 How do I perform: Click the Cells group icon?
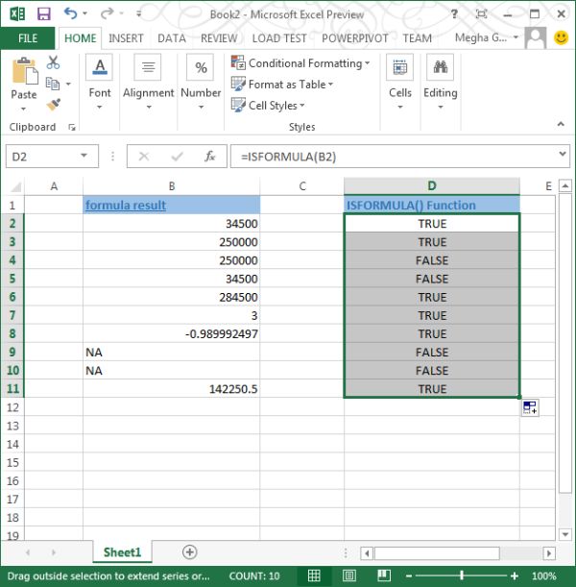click(399, 67)
